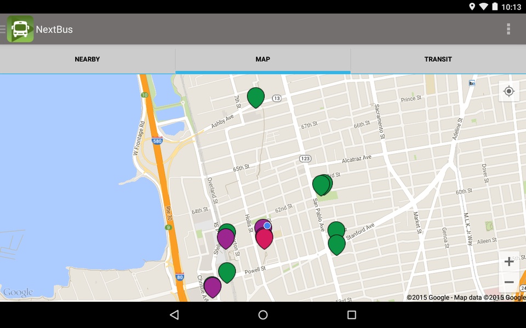Zoom out with the minus button

tap(509, 282)
